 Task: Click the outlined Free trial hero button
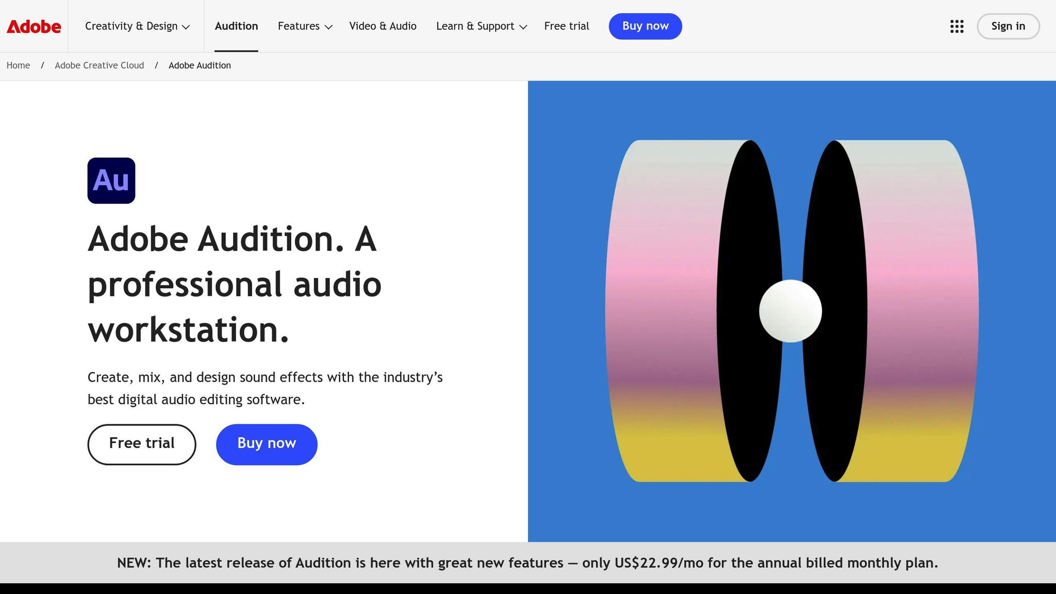142,444
